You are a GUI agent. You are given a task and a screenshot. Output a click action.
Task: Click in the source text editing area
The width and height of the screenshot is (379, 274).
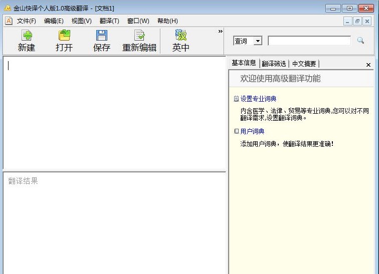[115, 113]
